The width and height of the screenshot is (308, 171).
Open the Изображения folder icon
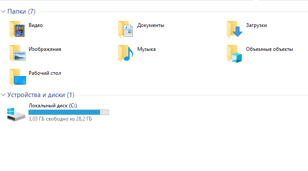17,53
